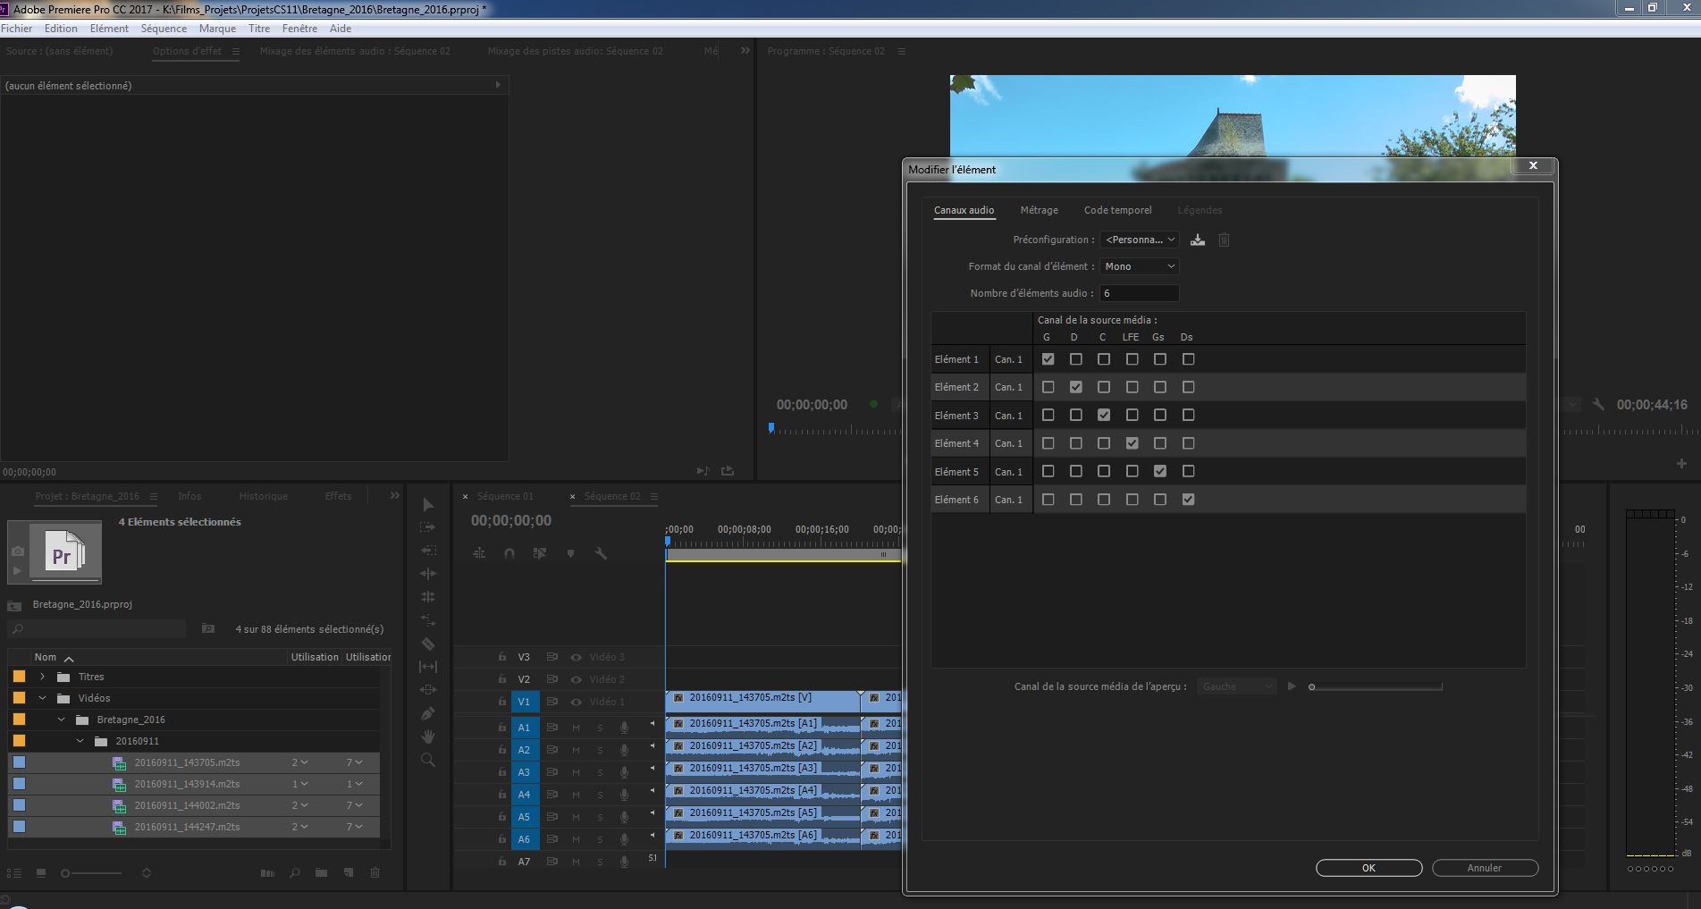Toggle the timeline snap magnet icon
The width and height of the screenshot is (1701, 909).
click(x=509, y=553)
